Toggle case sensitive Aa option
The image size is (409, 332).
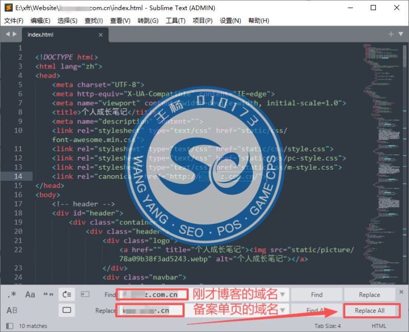click(30, 295)
